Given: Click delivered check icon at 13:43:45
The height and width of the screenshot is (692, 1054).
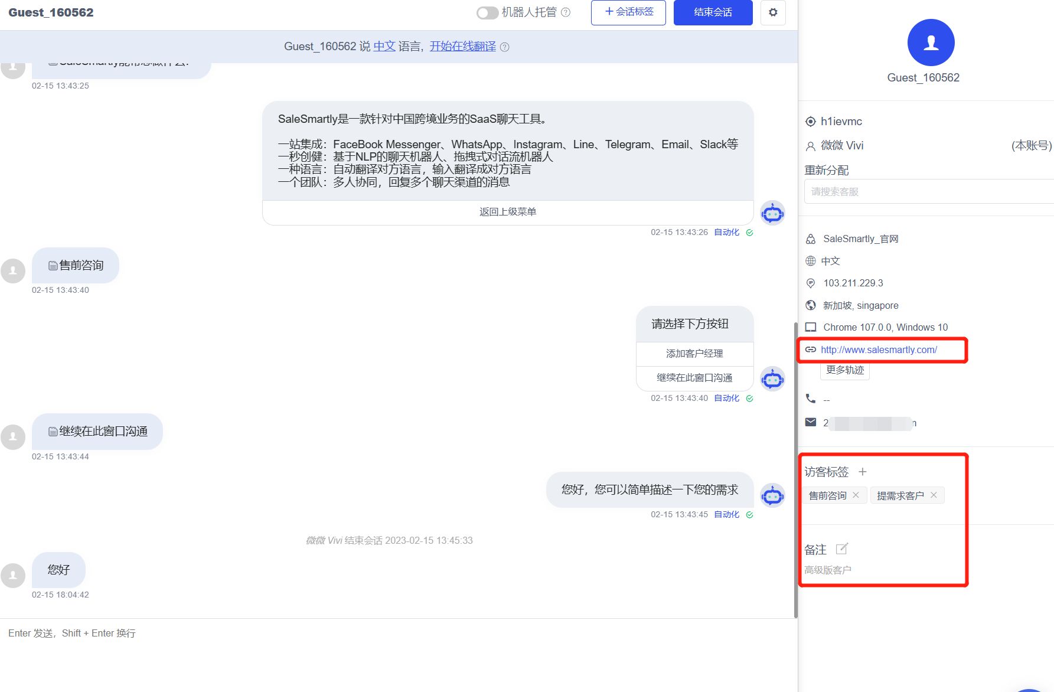Looking at the screenshot, I should pos(749,515).
